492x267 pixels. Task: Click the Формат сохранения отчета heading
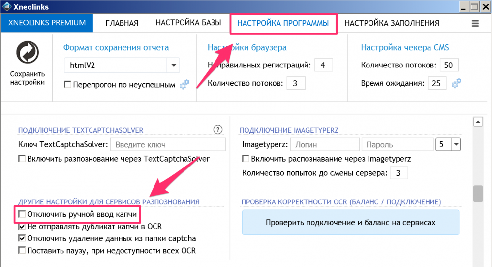tap(116, 47)
